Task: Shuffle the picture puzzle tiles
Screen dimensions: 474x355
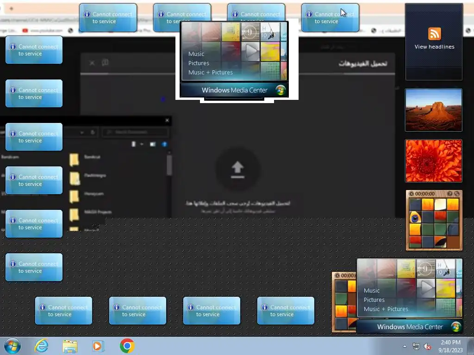Action: 457,194
